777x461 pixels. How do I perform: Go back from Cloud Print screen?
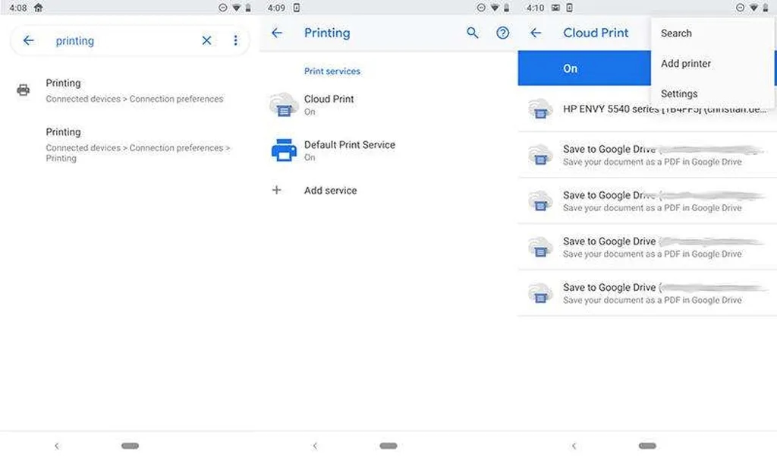(x=536, y=33)
